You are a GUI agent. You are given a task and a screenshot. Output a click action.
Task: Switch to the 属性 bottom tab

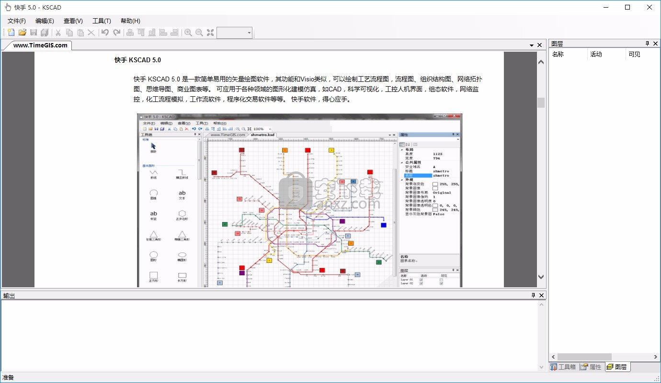[591, 367]
